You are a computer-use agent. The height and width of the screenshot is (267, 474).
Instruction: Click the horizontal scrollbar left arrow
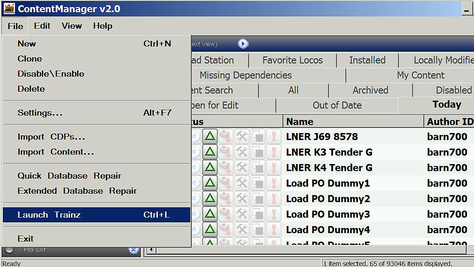coord(151,250)
